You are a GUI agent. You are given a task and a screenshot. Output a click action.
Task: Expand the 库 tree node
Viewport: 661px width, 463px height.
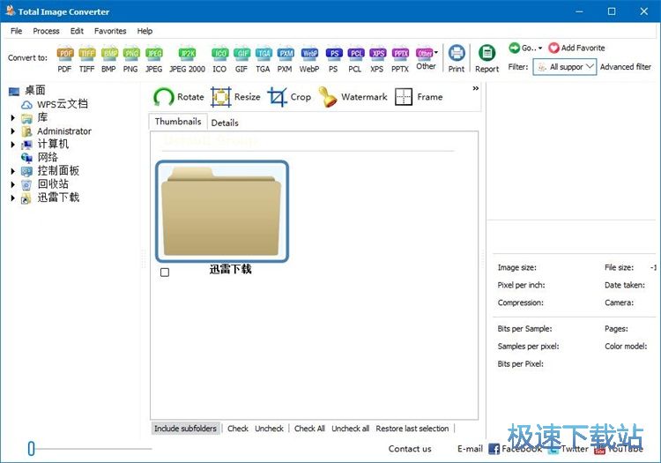point(12,117)
